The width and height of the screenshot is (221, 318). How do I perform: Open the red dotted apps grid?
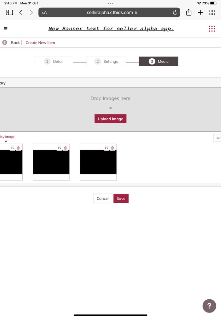click(212, 29)
